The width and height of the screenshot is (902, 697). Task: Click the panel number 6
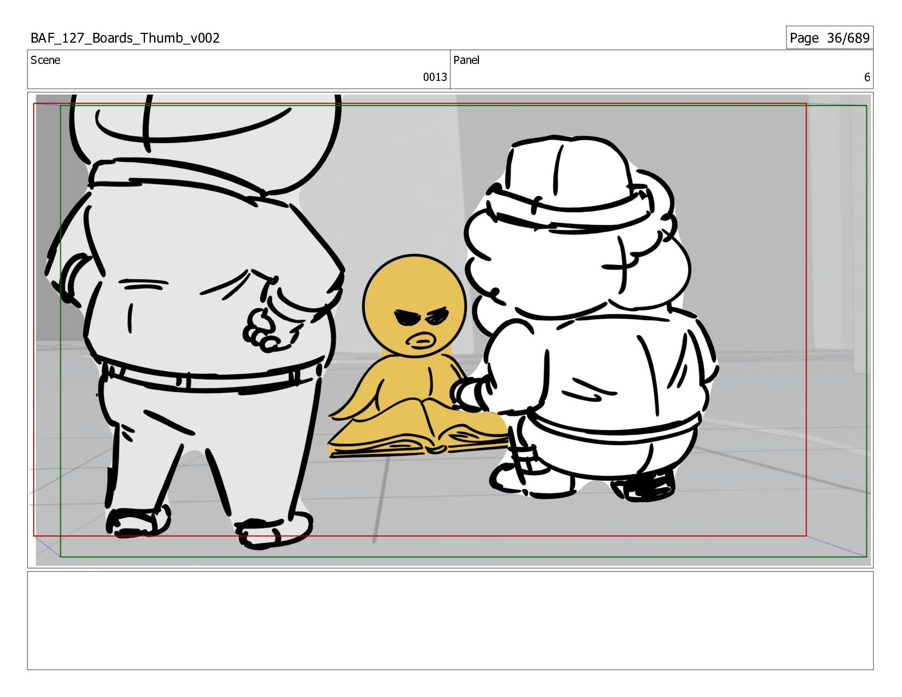[x=866, y=77]
